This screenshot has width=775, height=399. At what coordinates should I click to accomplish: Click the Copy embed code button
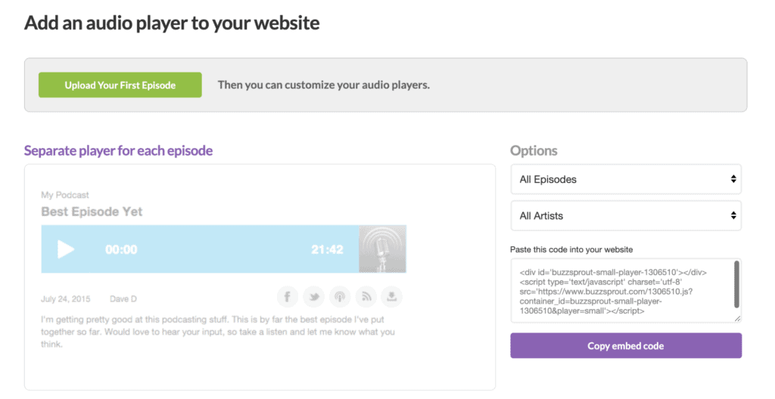[x=626, y=345]
